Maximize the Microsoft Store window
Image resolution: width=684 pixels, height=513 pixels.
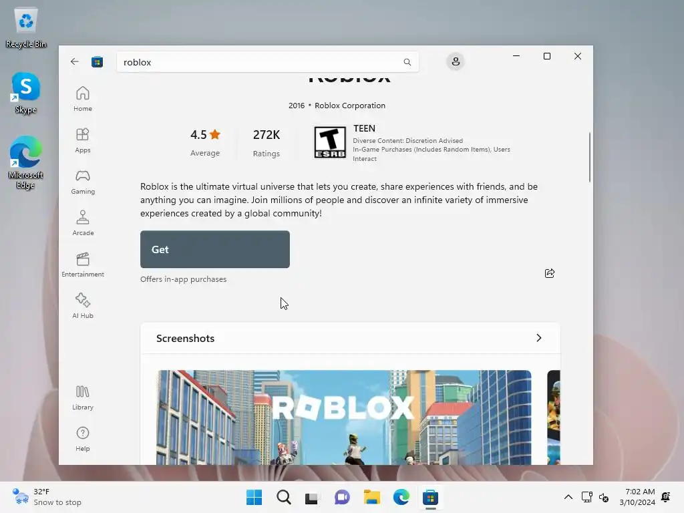point(547,56)
